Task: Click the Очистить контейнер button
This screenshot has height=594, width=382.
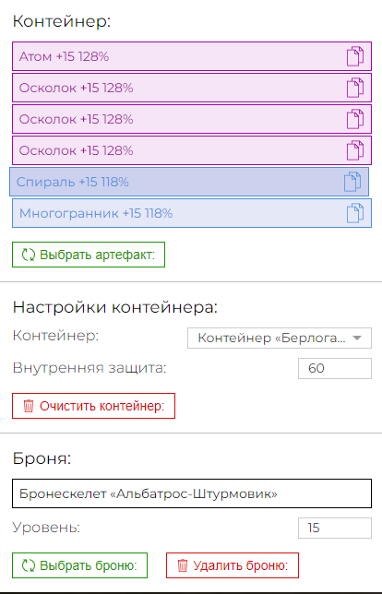Action: (x=93, y=406)
